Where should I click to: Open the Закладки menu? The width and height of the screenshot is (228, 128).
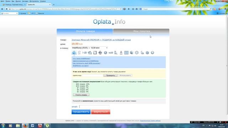click(25, 1)
